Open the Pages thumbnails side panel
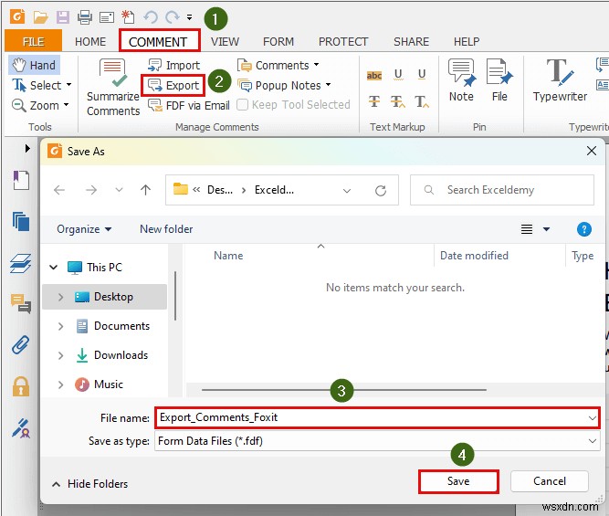 (x=21, y=222)
